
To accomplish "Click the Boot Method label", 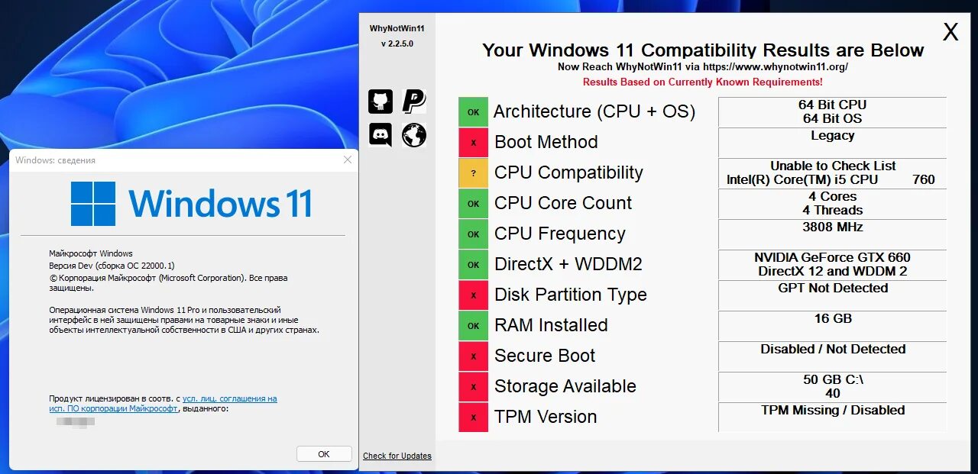I will click(546, 142).
